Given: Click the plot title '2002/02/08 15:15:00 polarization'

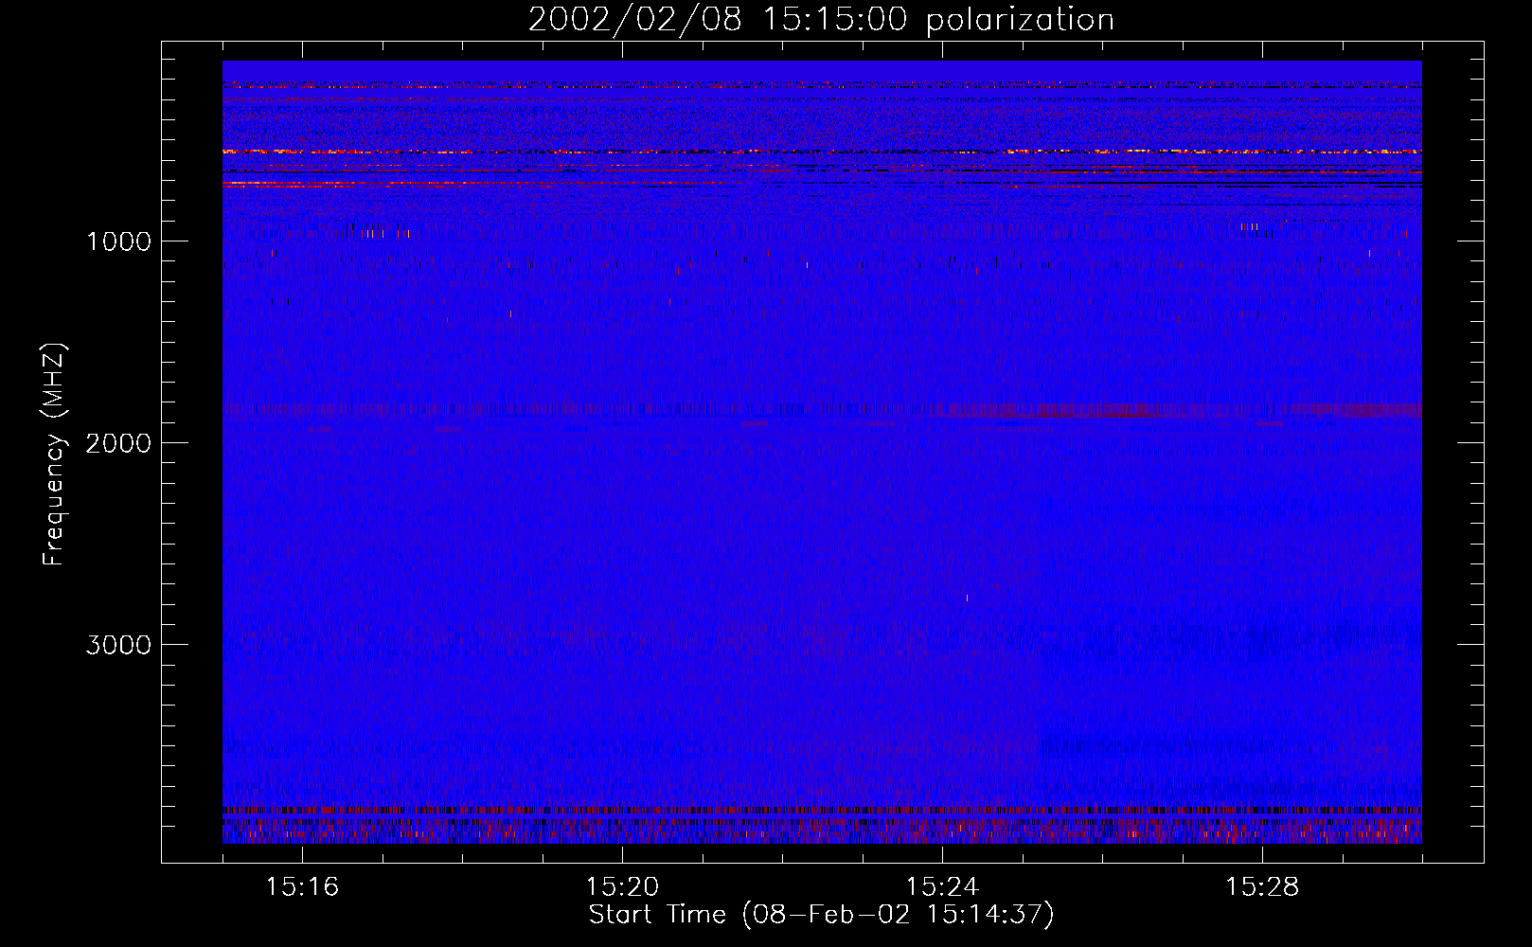Looking at the screenshot, I should (821, 20).
